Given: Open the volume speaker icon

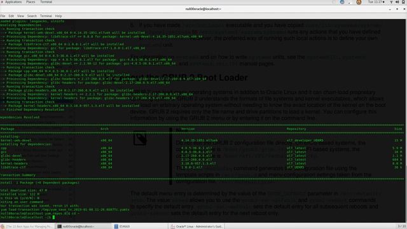Looking at the screenshot, I should tap(397, 2).
